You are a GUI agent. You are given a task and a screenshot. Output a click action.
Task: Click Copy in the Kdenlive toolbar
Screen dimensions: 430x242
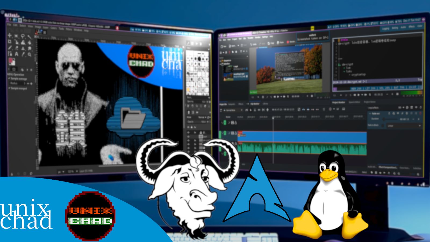point(271,43)
